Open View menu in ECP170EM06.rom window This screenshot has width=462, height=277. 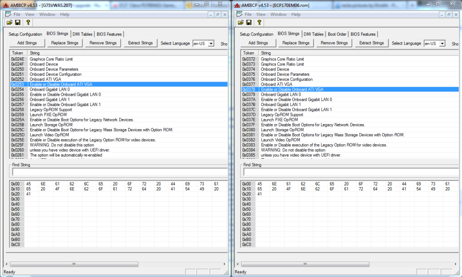pyautogui.click(x=261, y=14)
